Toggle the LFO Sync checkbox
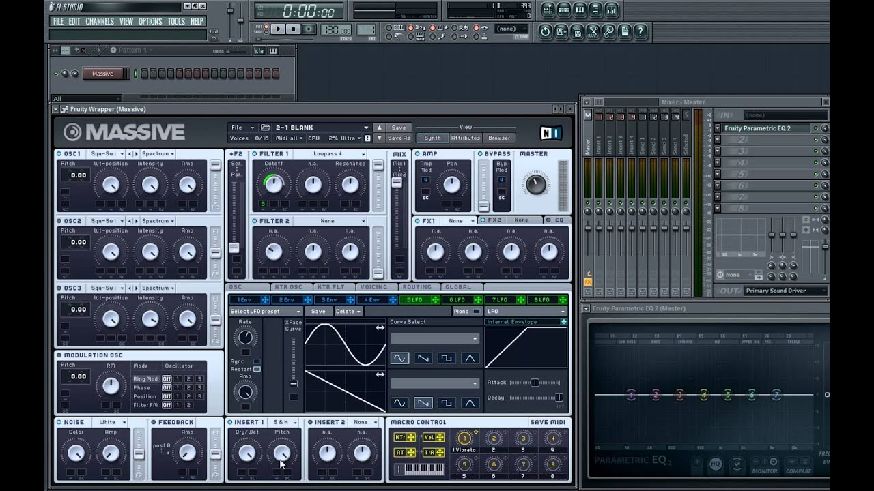 point(257,361)
